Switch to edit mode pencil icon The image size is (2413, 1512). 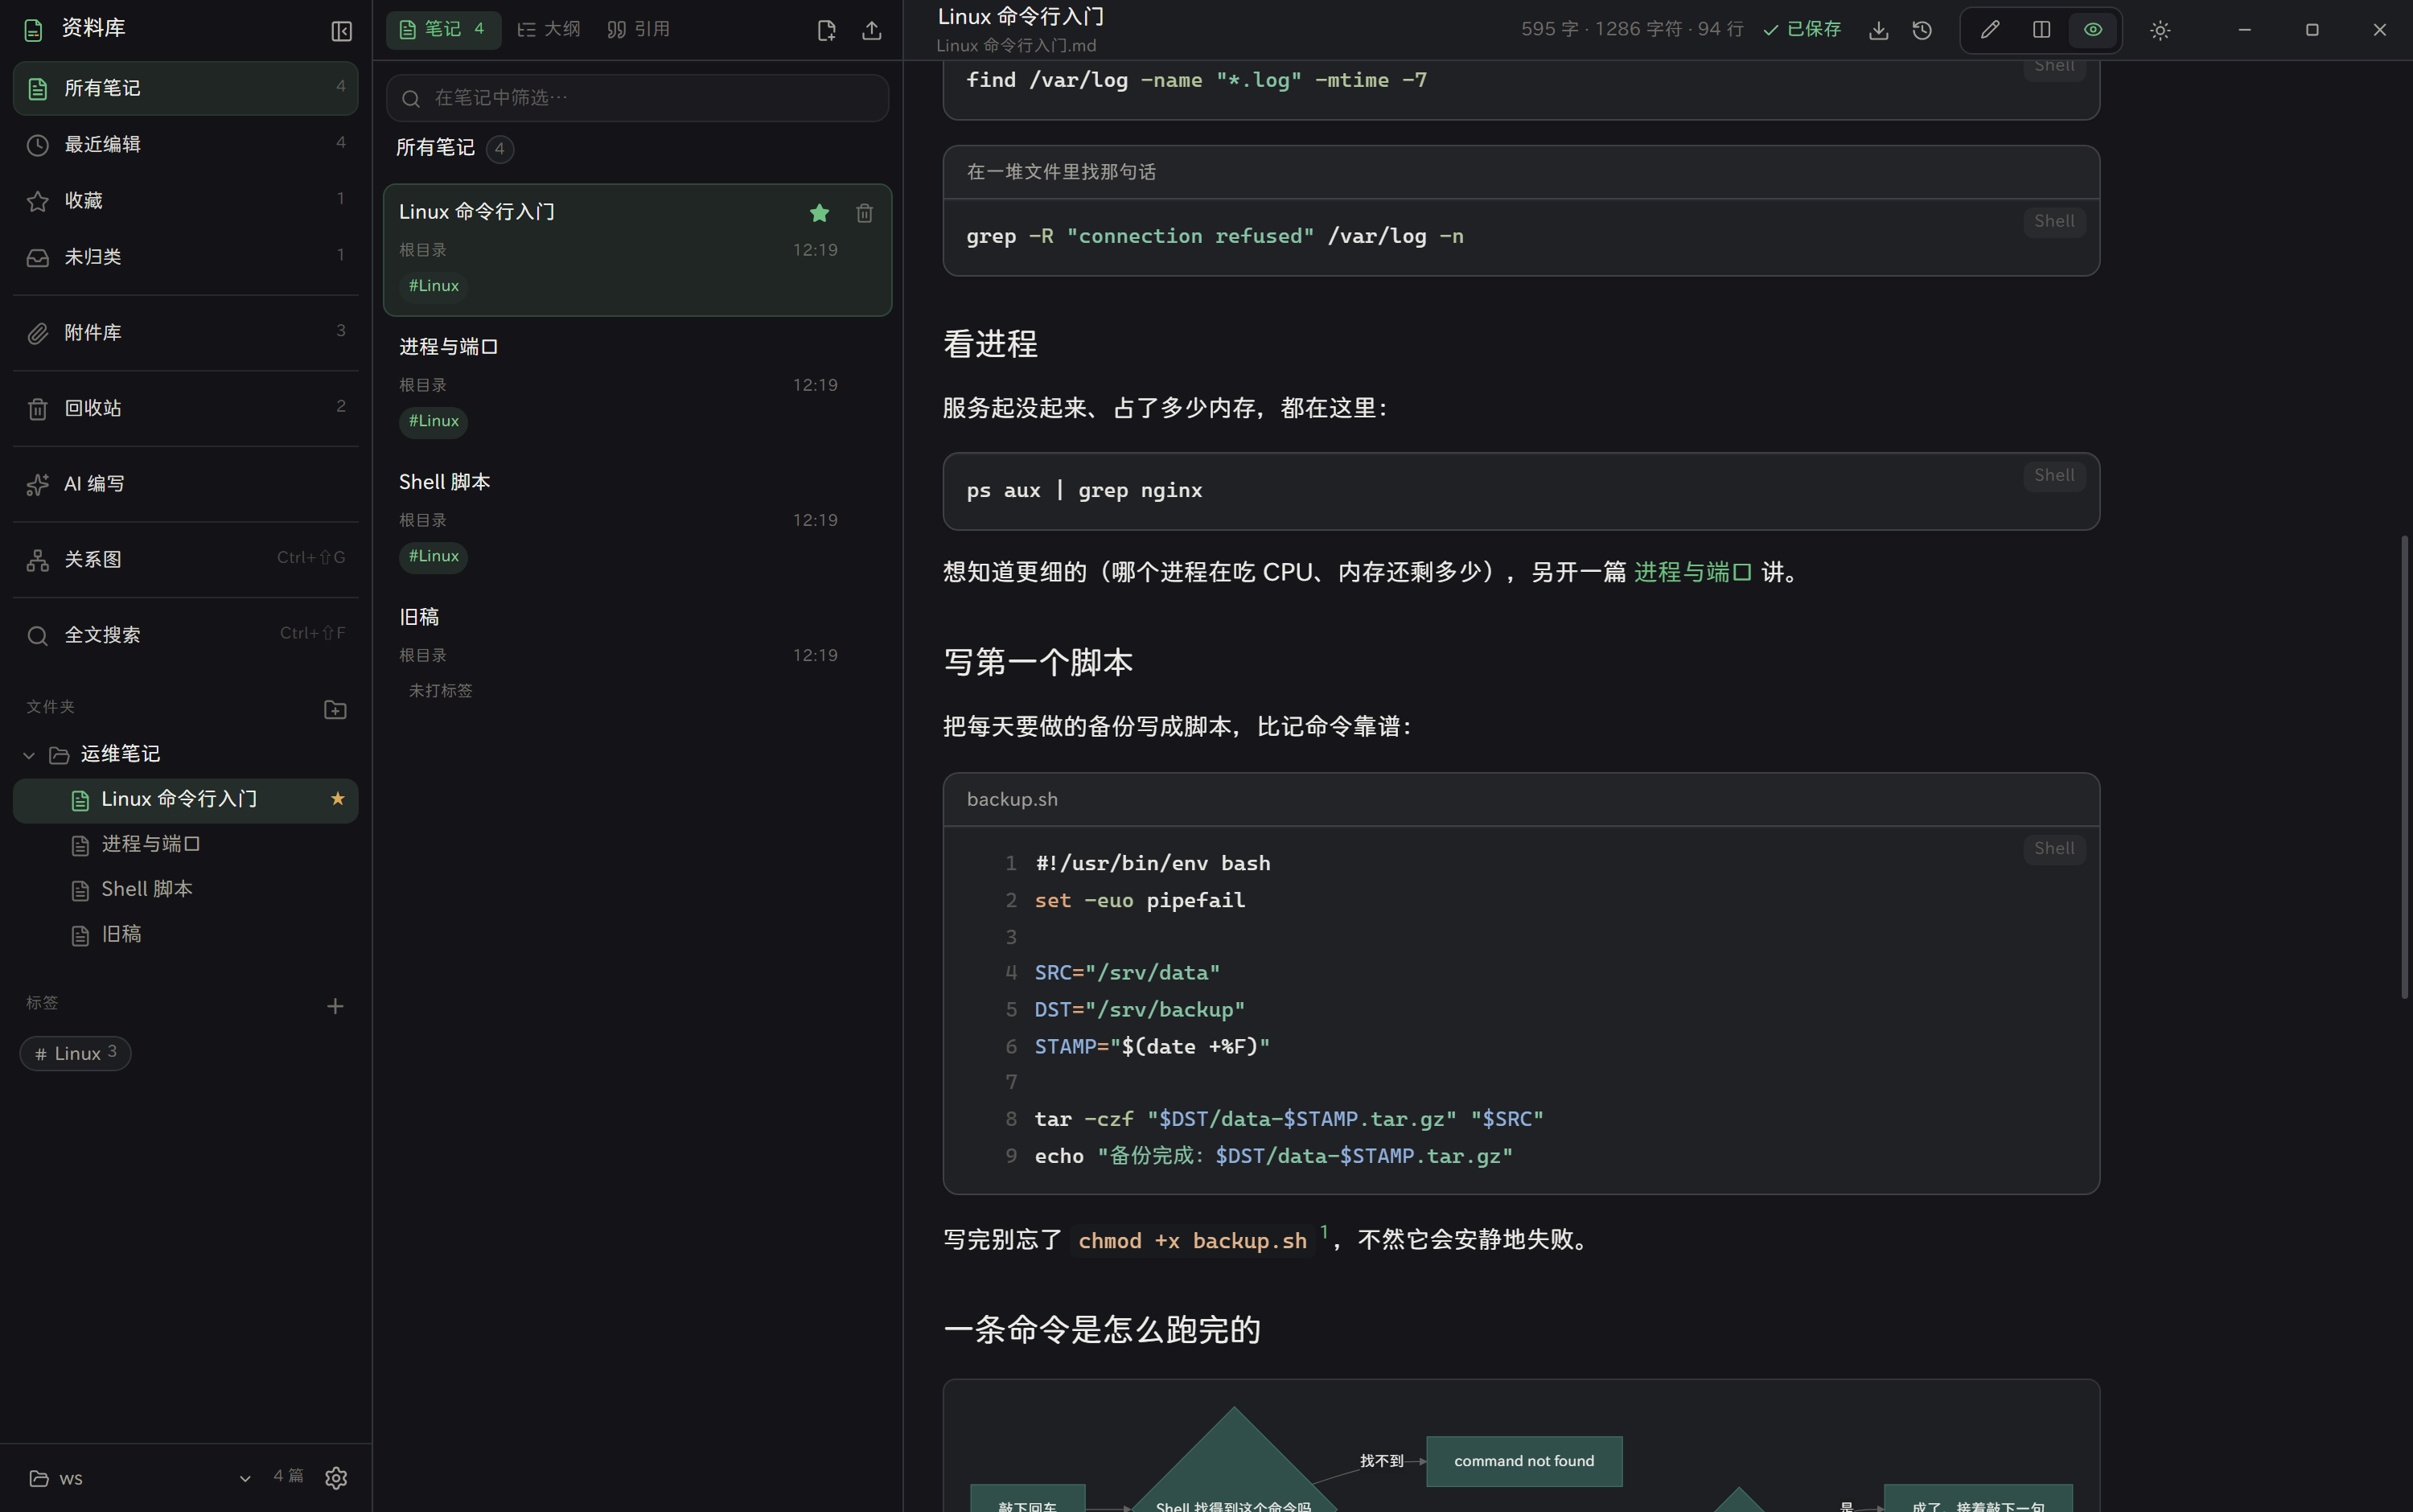click(x=1989, y=30)
